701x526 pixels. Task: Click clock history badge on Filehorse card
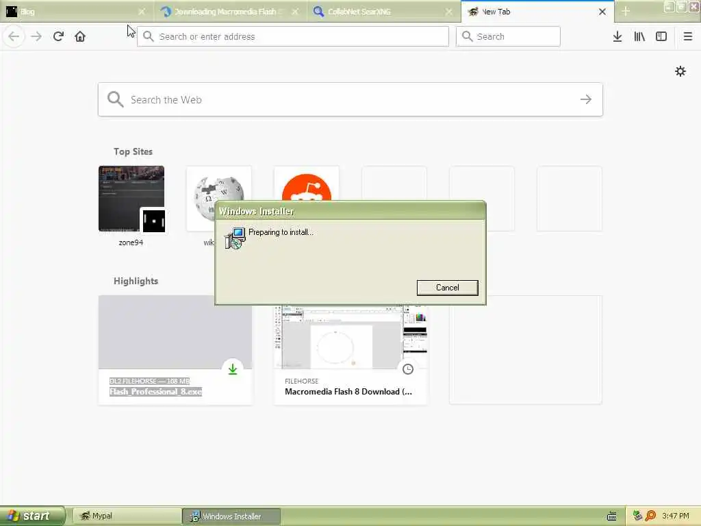408,369
